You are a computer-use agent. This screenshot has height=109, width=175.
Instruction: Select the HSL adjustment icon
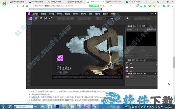click(127, 71)
